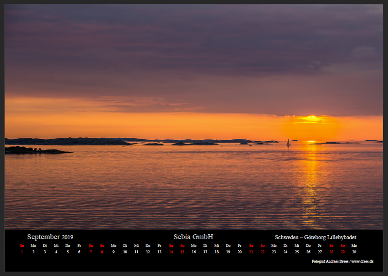Select date number 2 in the calendar

point(33,252)
